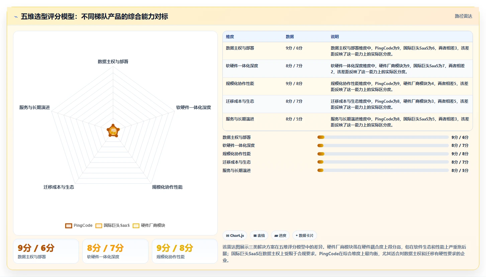
Task: Click the 服务与长期演进 label beside its progress bar
Action: [x=236, y=170]
